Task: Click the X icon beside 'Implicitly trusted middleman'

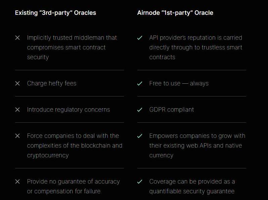Action: pyautogui.click(x=17, y=38)
